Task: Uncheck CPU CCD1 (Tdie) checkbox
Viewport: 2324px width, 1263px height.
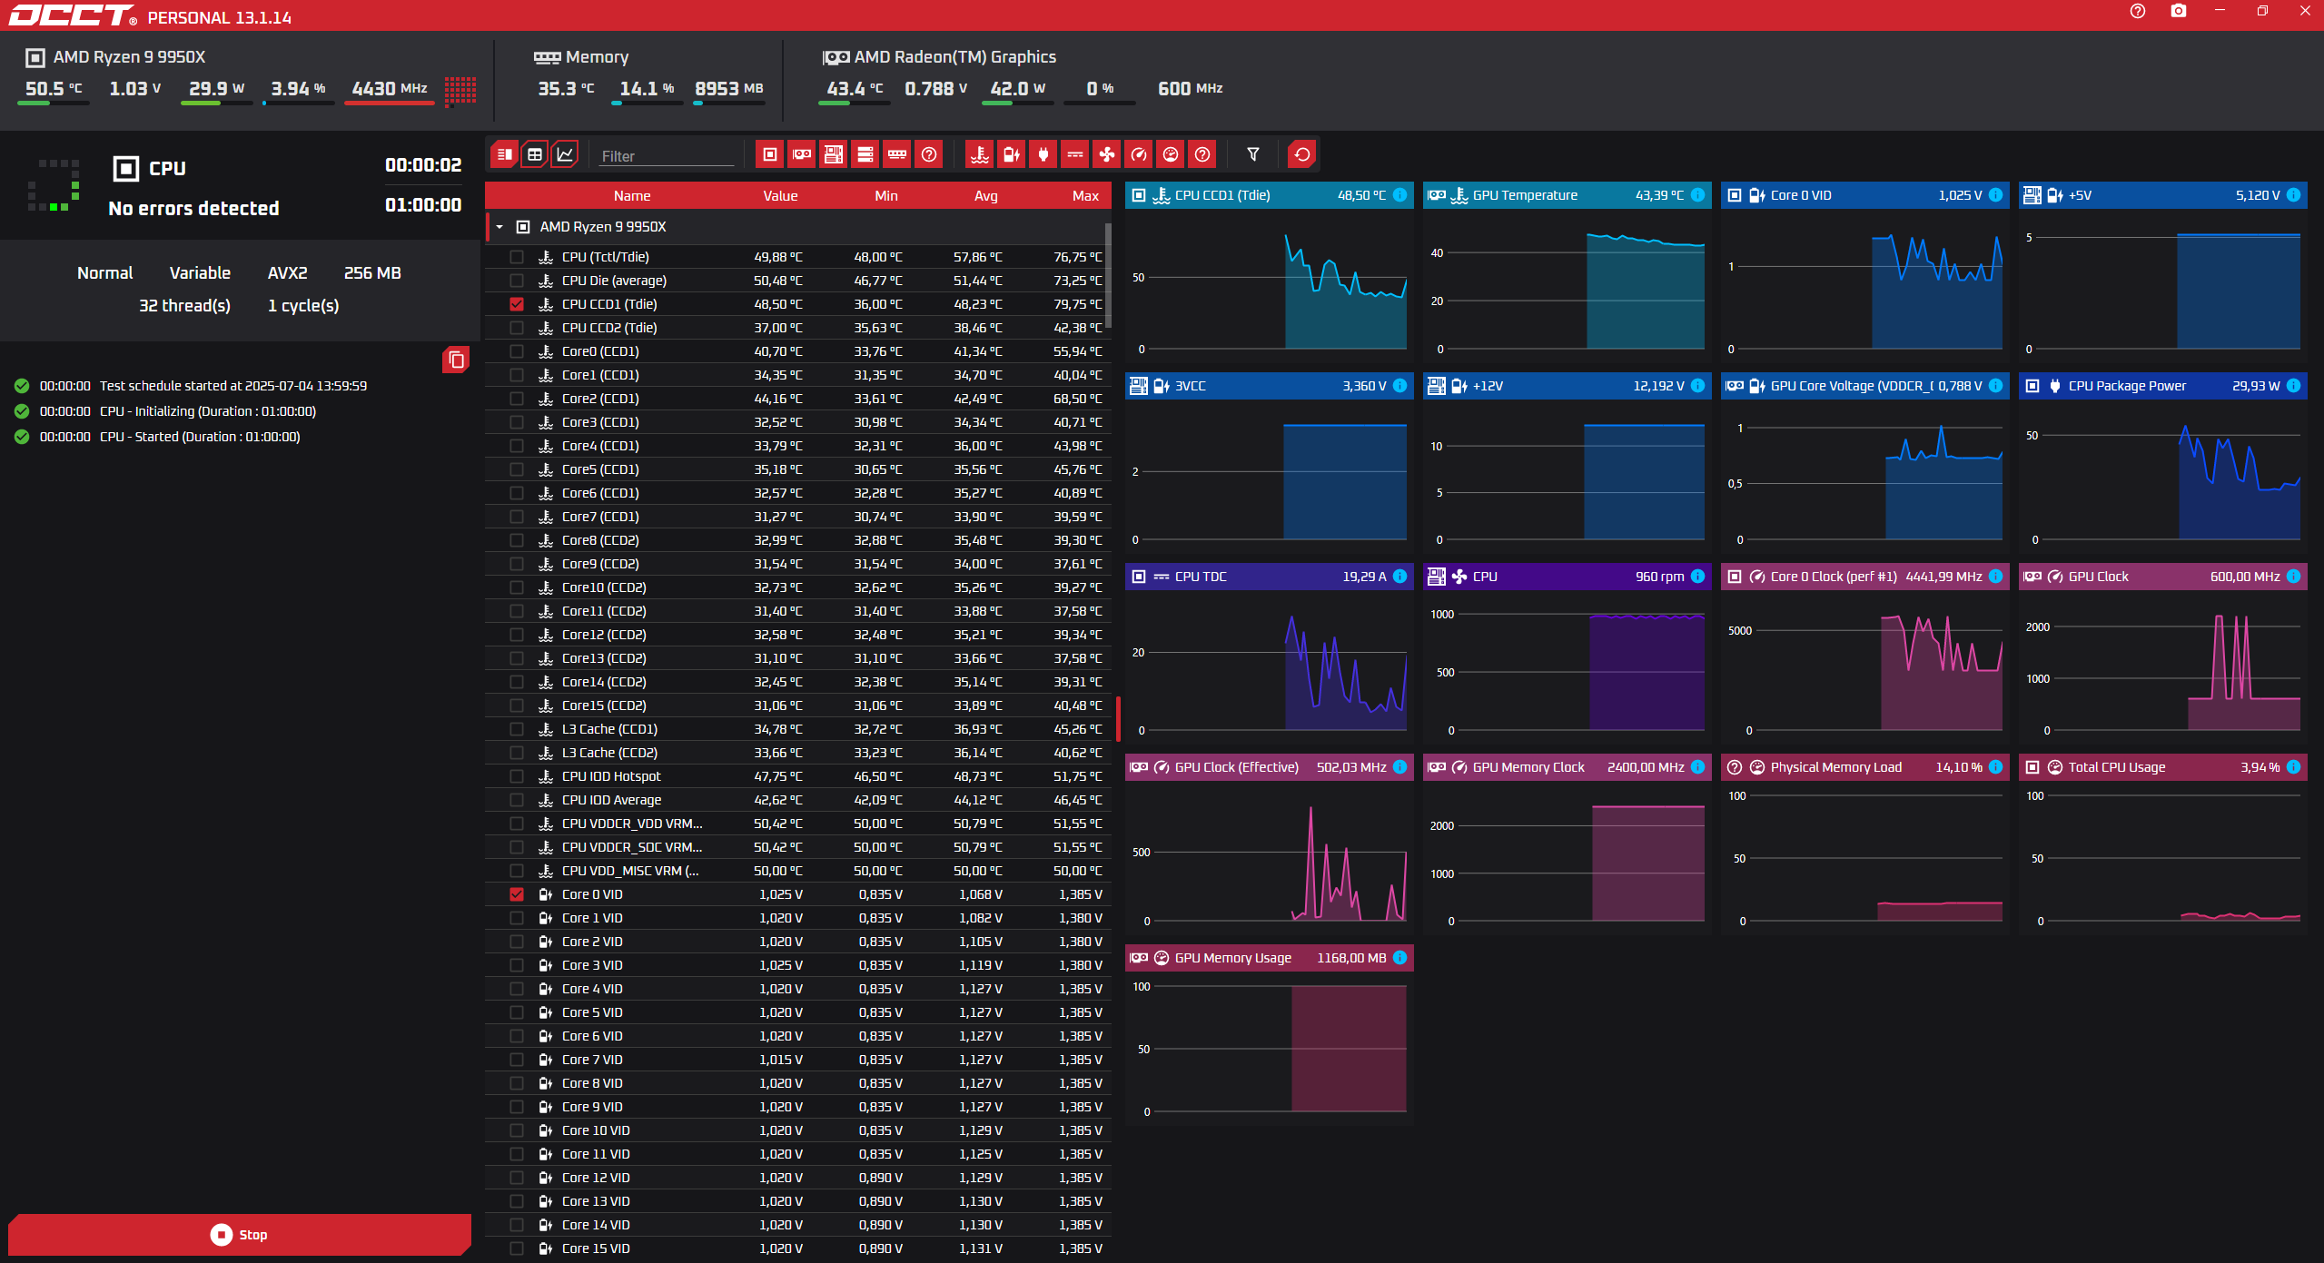Action: pos(517,304)
